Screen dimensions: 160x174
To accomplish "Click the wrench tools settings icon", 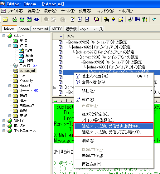I will click(145, 19).
